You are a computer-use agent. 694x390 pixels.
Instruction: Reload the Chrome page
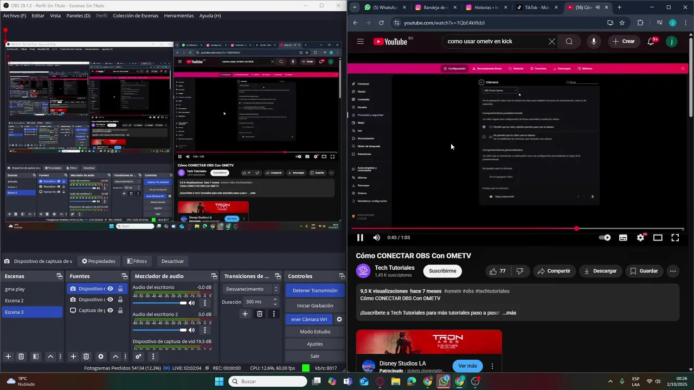coord(381,23)
